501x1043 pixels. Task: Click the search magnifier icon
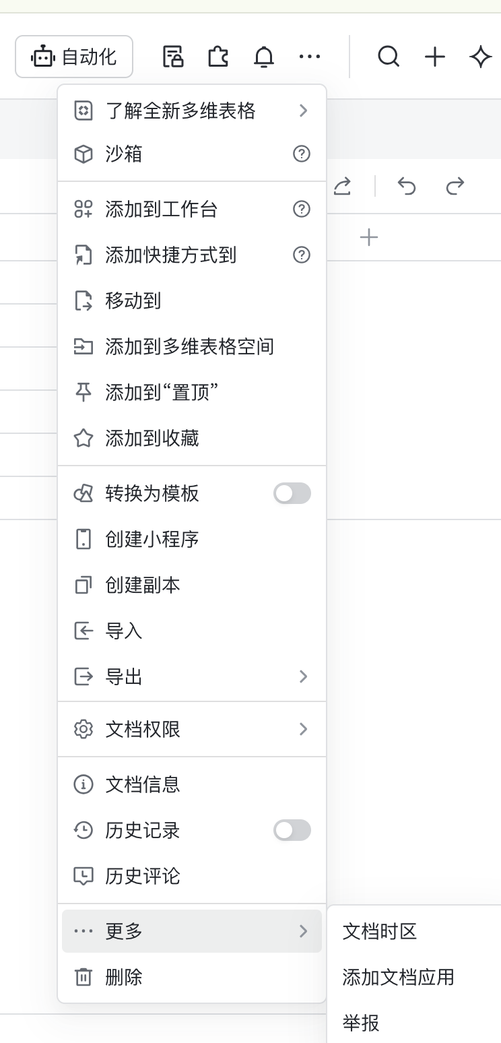pos(389,57)
